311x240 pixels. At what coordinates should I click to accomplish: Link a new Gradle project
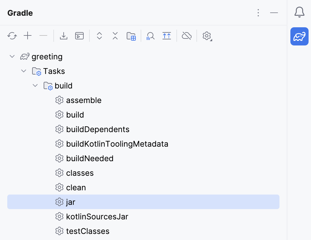(x=28, y=36)
